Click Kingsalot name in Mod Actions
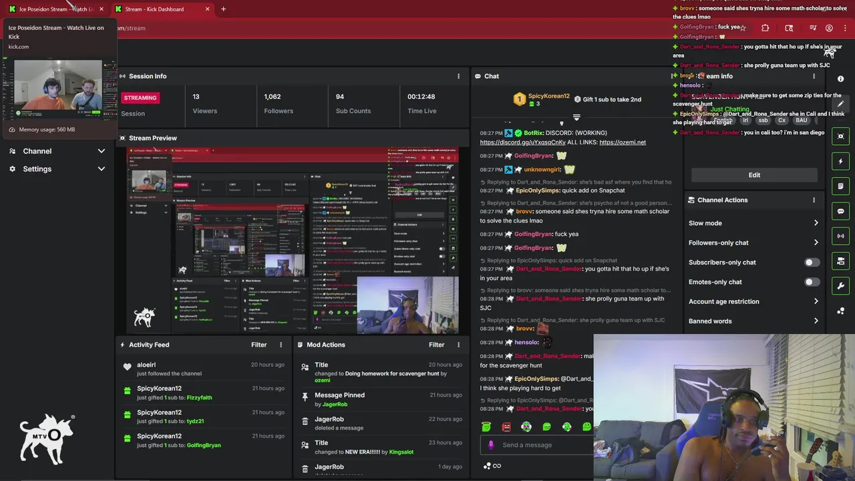The width and height of the screenshot is (855, 481). tap(401, 452)
